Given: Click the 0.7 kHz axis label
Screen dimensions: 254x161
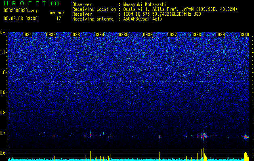Looking at the screenshot, I should pyautogui.click(x=3, y=133).
